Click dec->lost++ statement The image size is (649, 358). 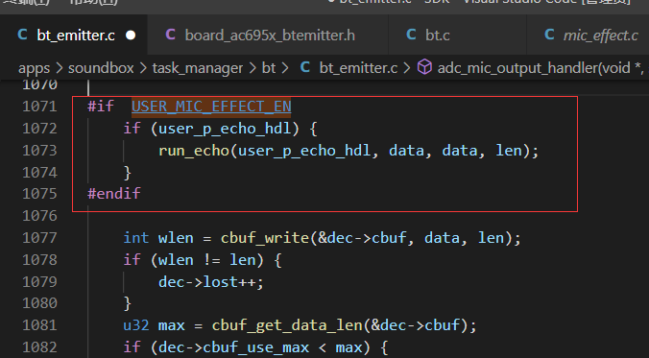(211, 282)
